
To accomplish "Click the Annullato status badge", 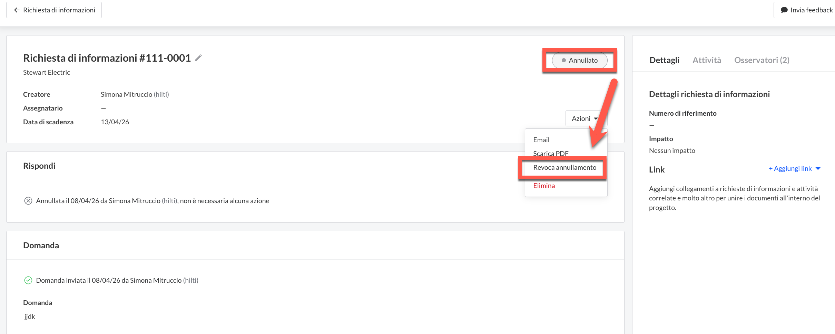I will coord(579,60).
